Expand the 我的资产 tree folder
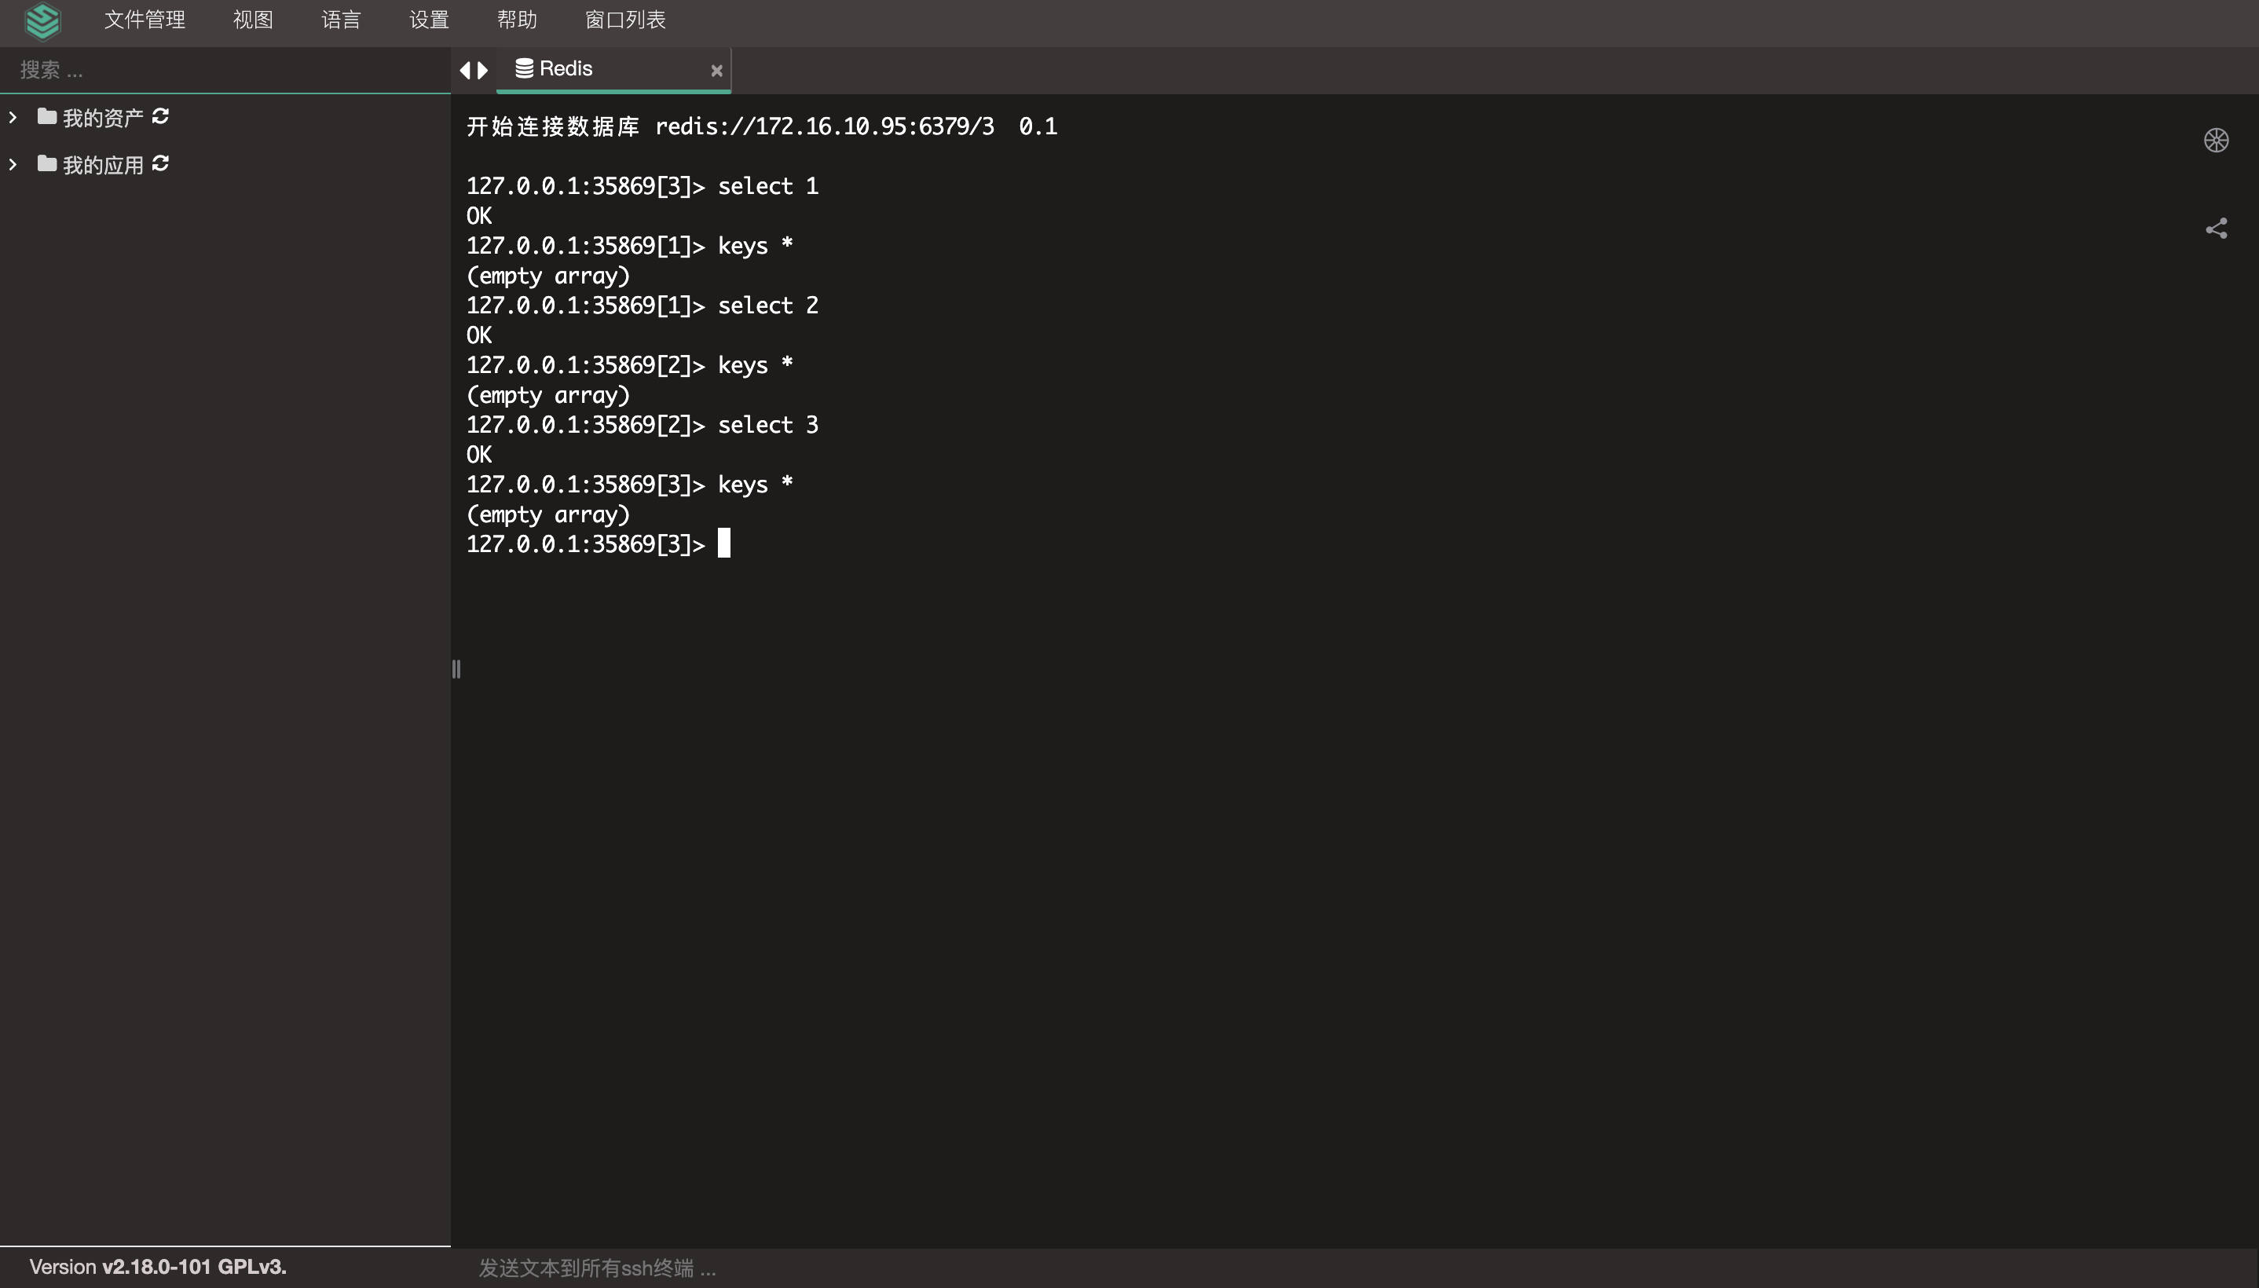This screenshot has height=1288, width=2259. tap(13, 117)
